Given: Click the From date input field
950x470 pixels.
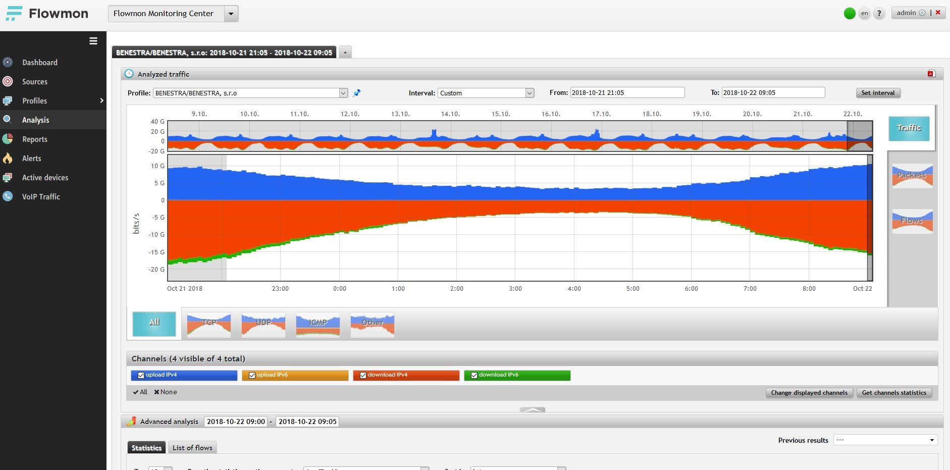Looking at the screenshot, I should (x=627, y=93).
